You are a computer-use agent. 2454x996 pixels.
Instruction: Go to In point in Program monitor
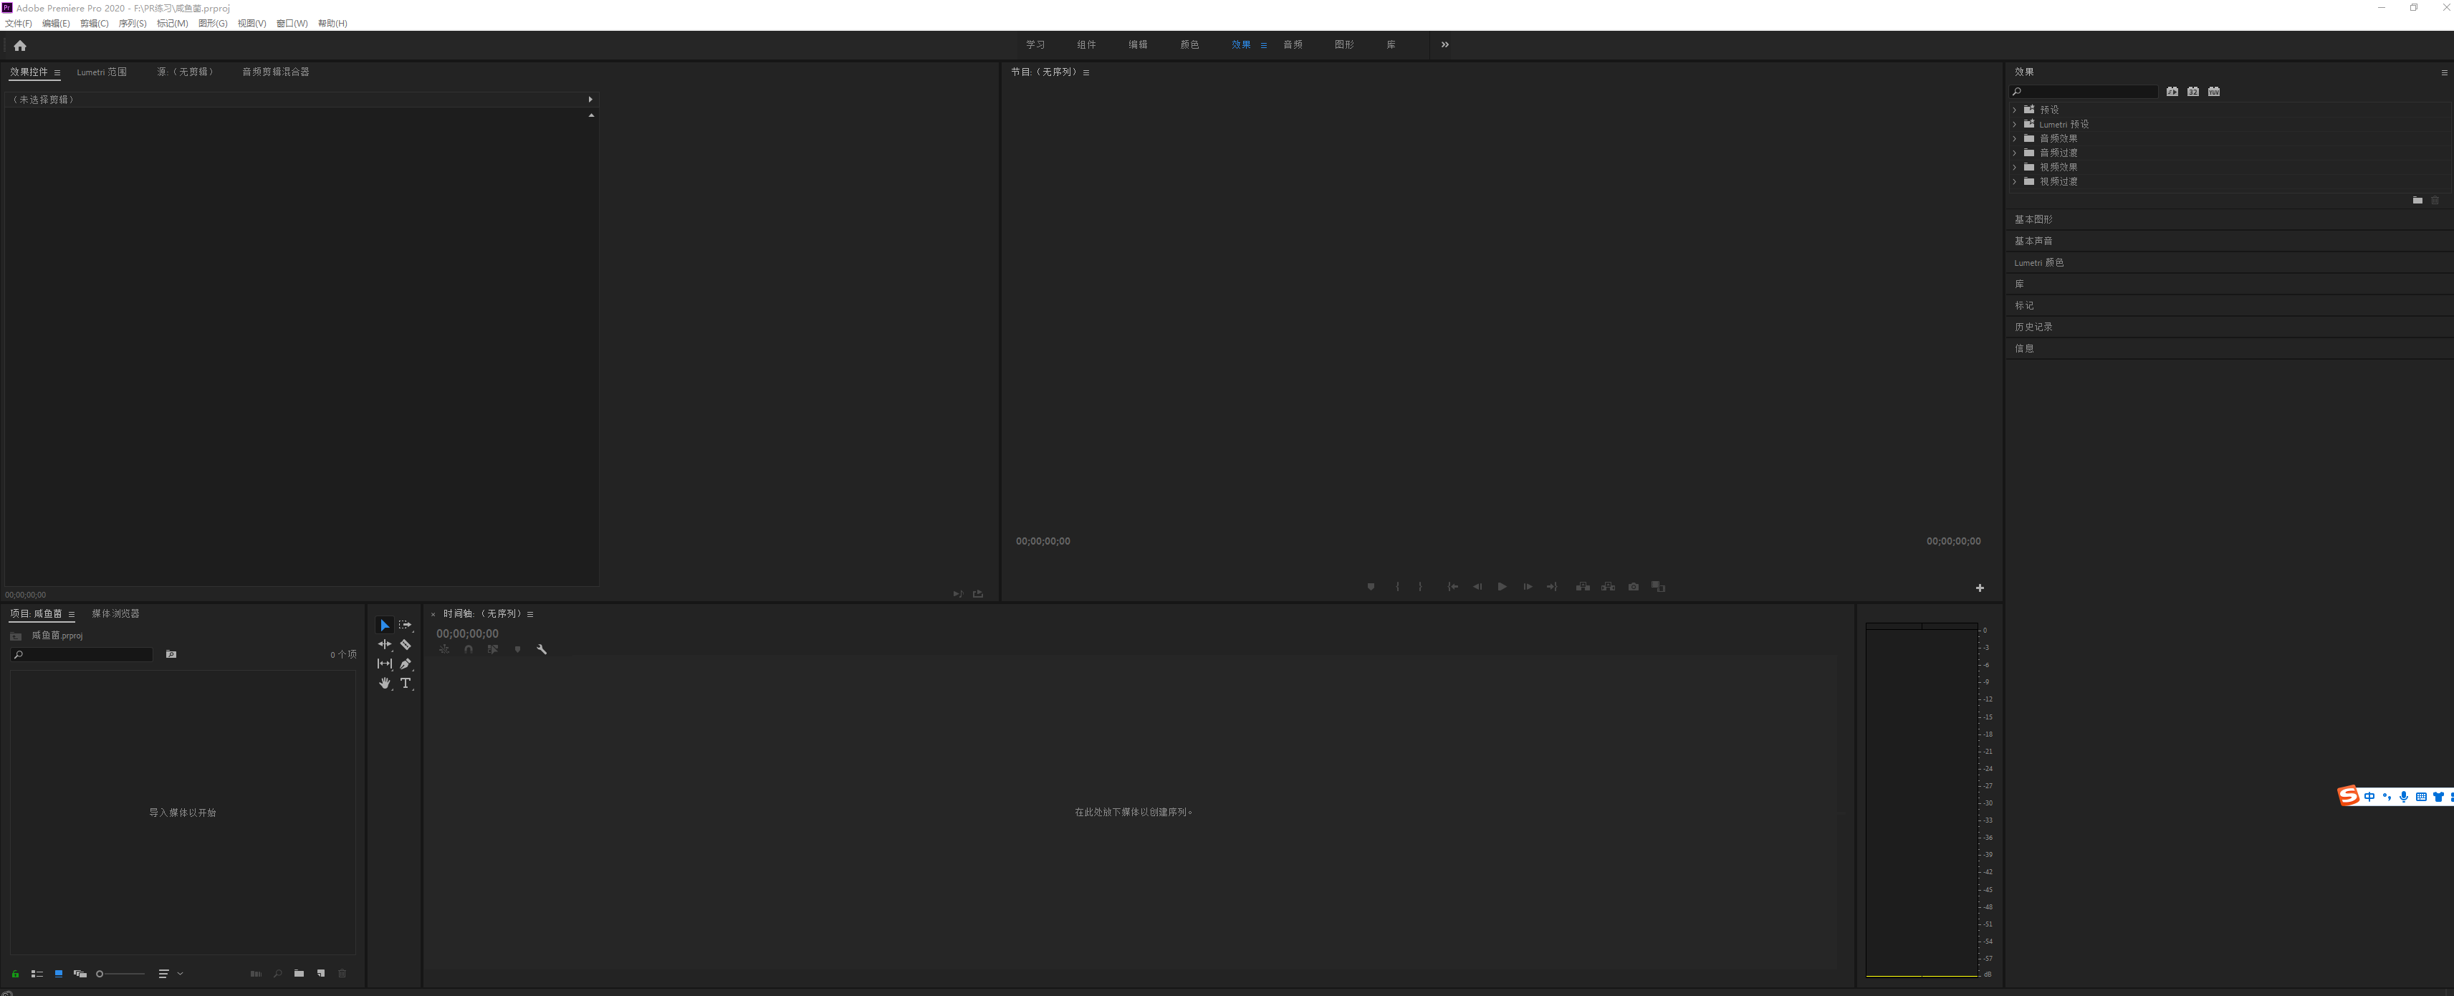click(1453, 587)
